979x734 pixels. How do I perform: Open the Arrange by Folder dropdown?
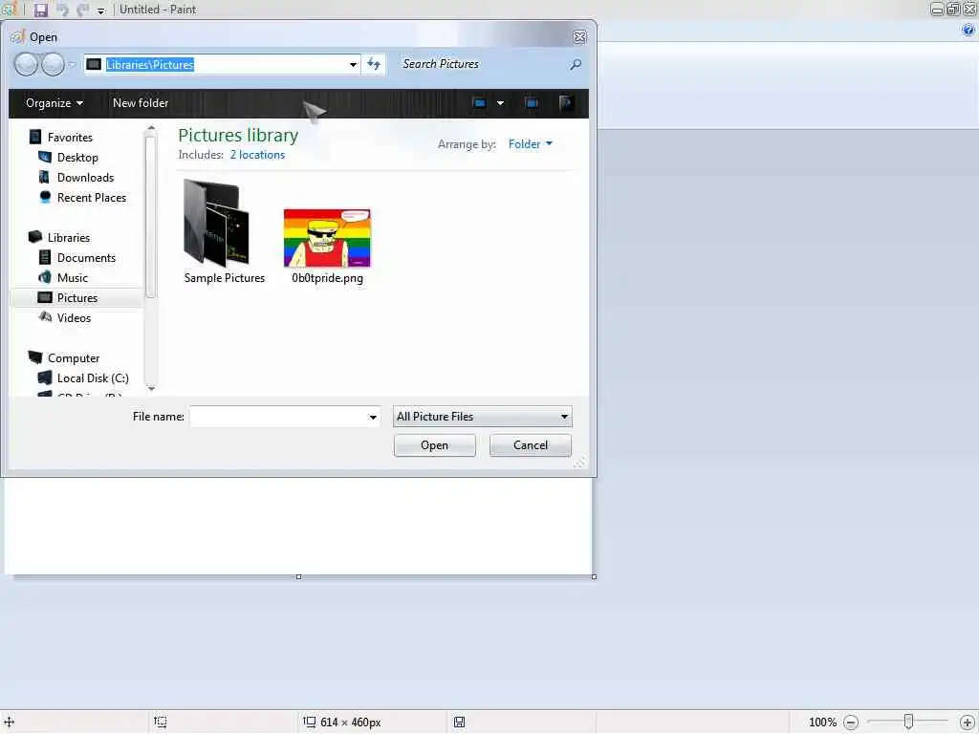(x=530, y=144)
